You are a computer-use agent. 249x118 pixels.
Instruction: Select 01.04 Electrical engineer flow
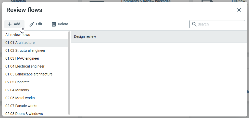point(25,66)
